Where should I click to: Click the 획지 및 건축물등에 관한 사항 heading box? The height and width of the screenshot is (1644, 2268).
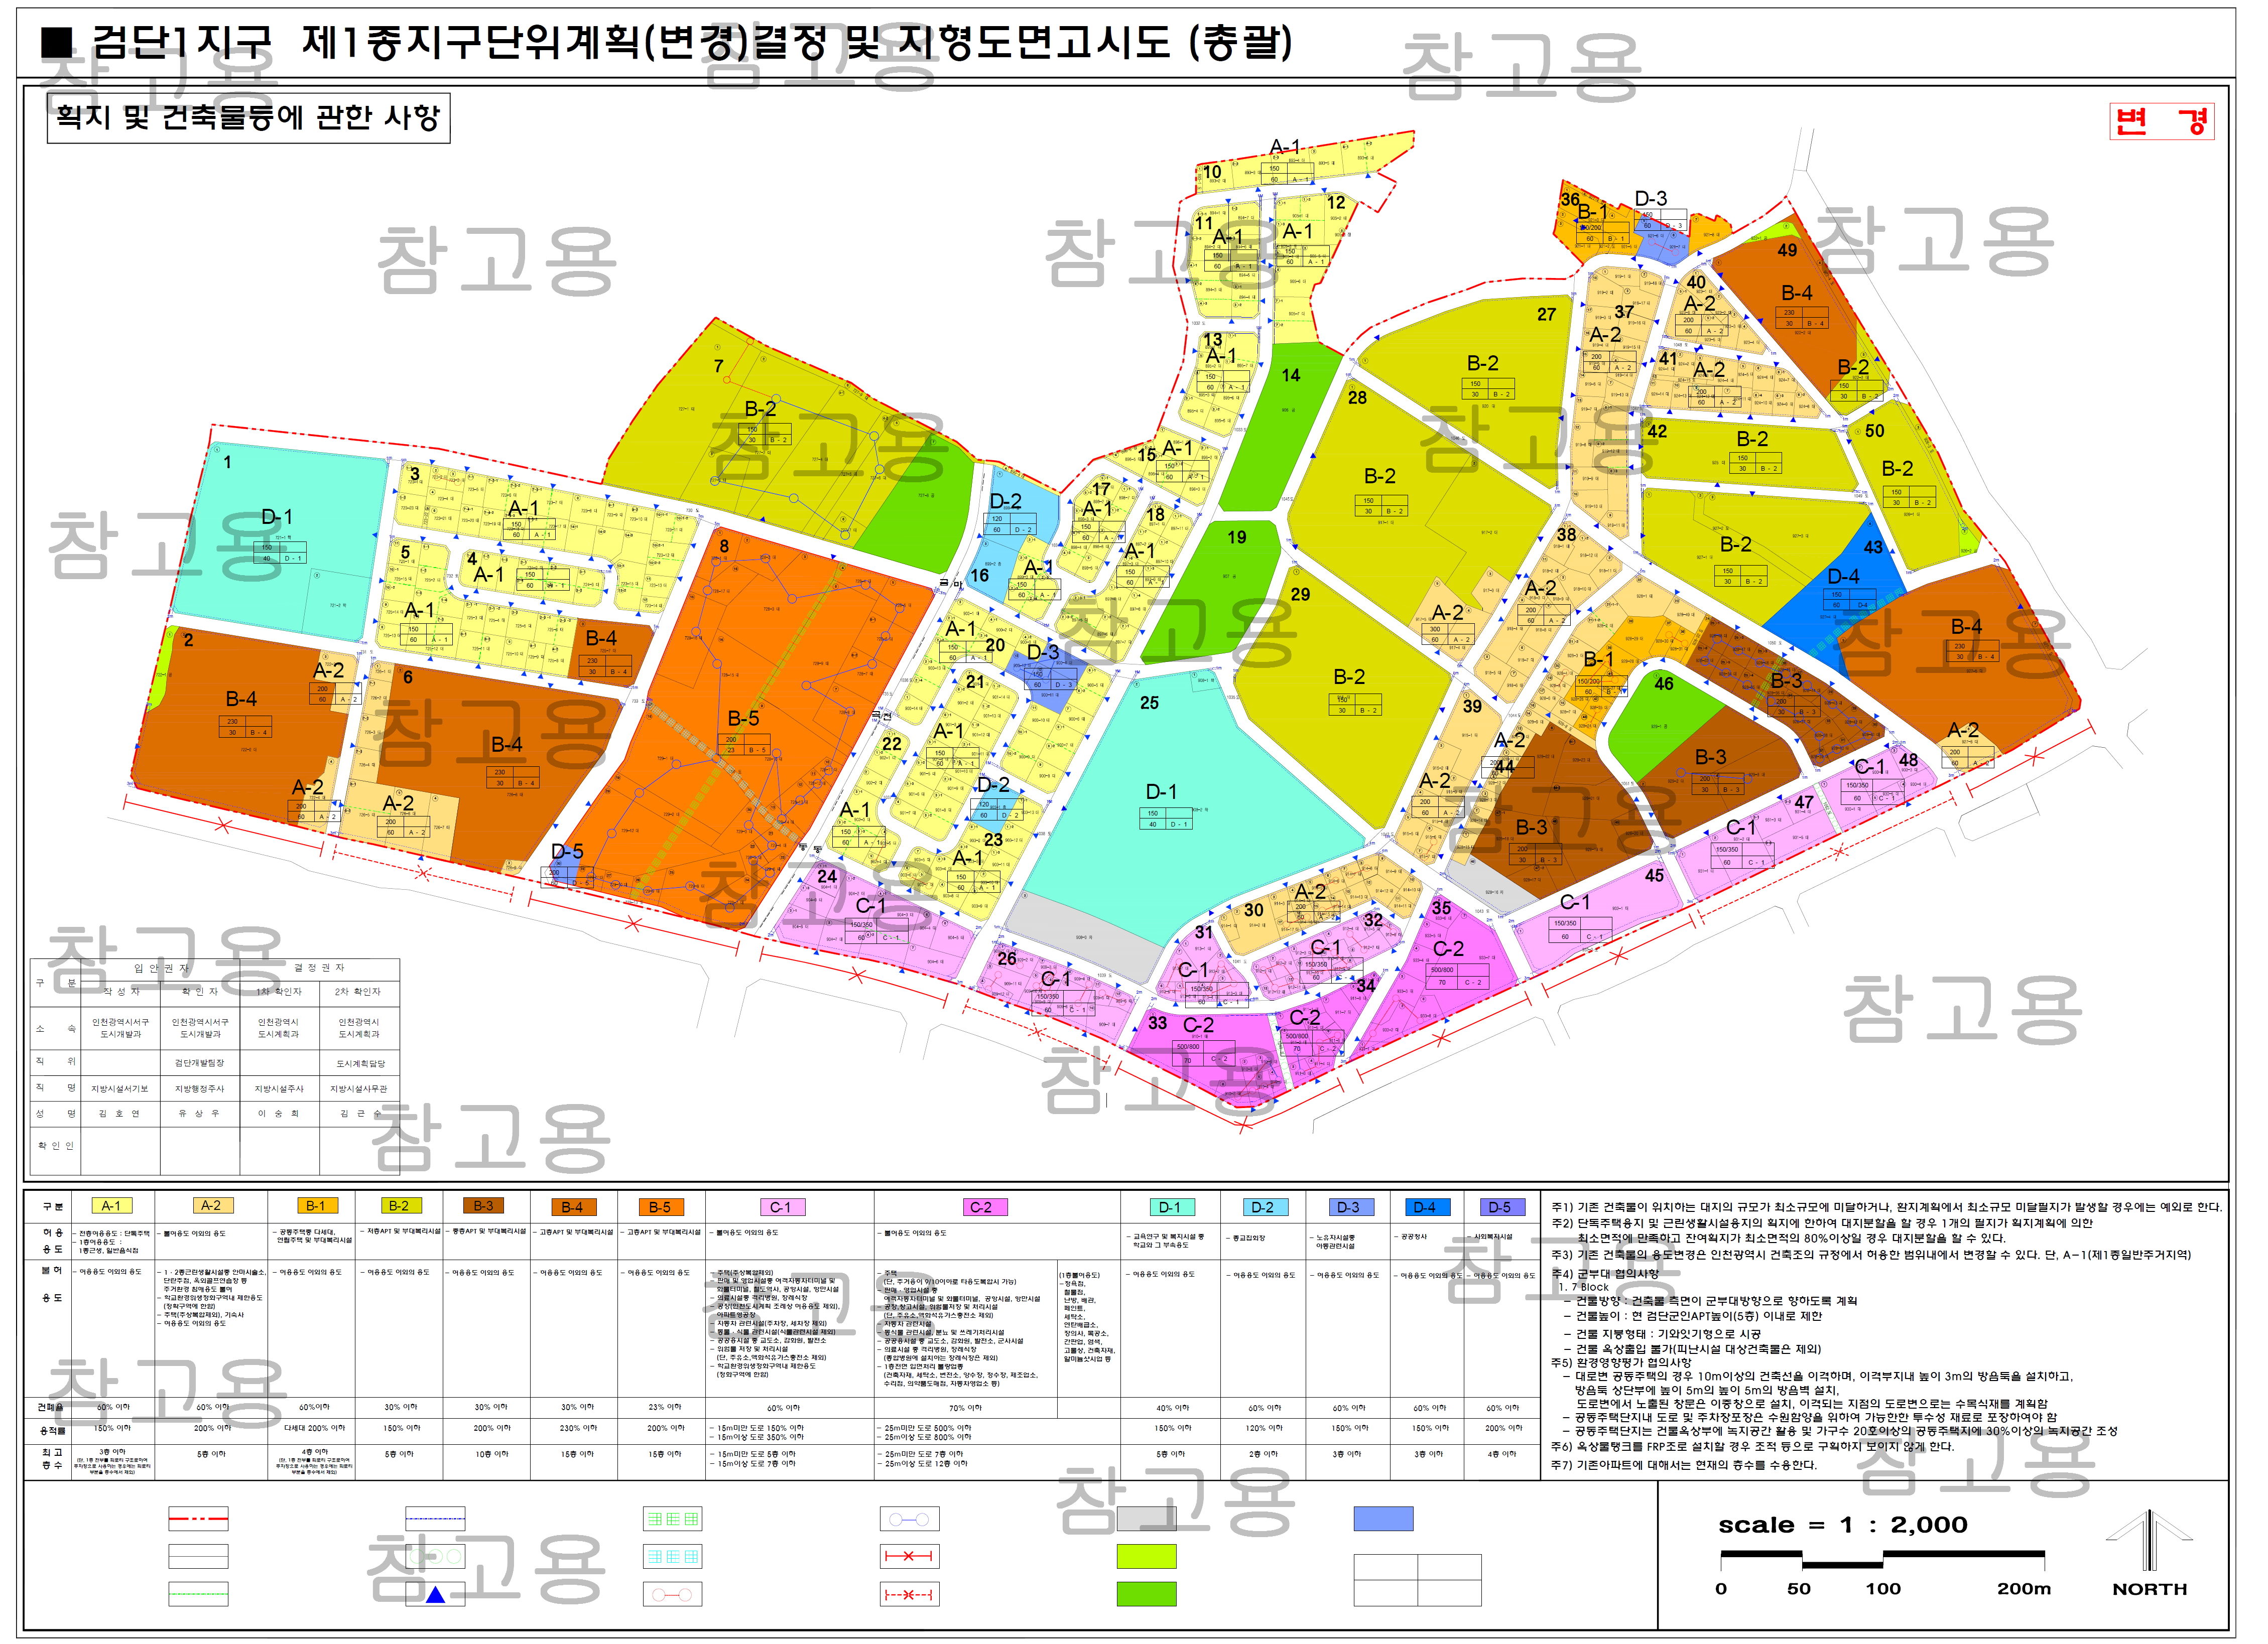point(249,118)
